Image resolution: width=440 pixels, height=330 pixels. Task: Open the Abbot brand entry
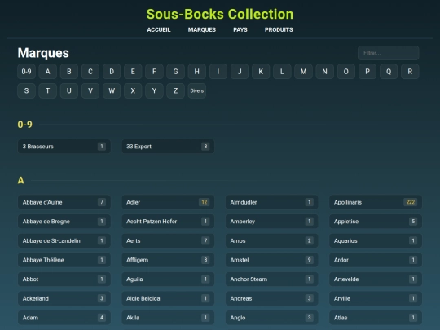(64, 279)
